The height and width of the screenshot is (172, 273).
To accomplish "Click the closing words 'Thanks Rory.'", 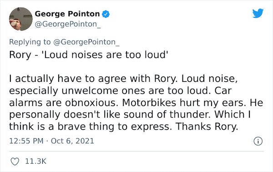I will point(207,126).
